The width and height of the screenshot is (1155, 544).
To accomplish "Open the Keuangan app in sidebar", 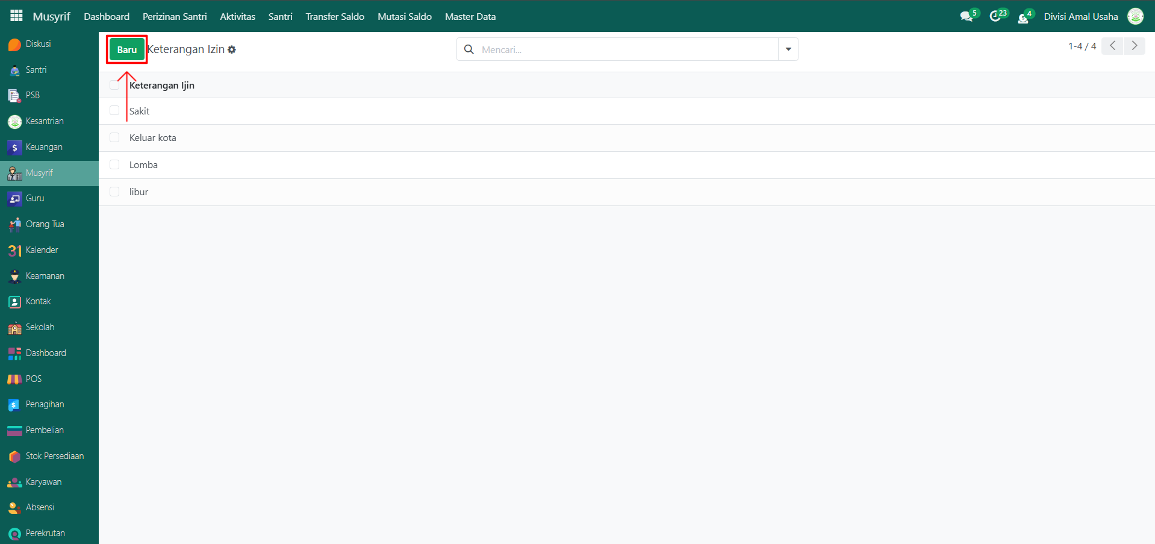I will pyautogui.click(x=43, y=147).
